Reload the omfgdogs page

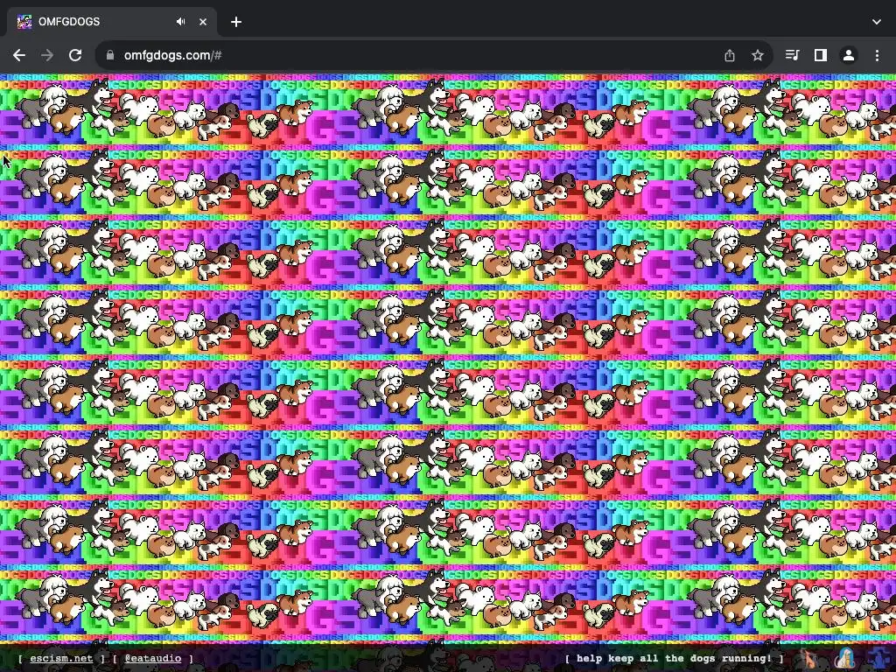pos(75,55)
